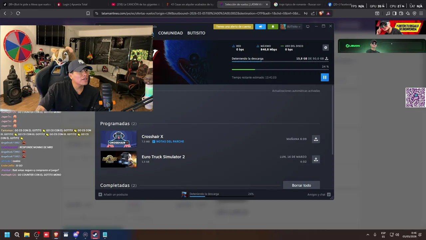
Task: Reload the browser page
Action: click(18, 13)
